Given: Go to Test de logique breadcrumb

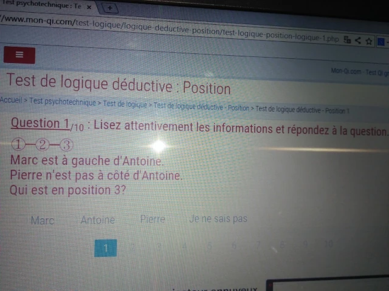Looking at the screenshot, I should (125, 104).
